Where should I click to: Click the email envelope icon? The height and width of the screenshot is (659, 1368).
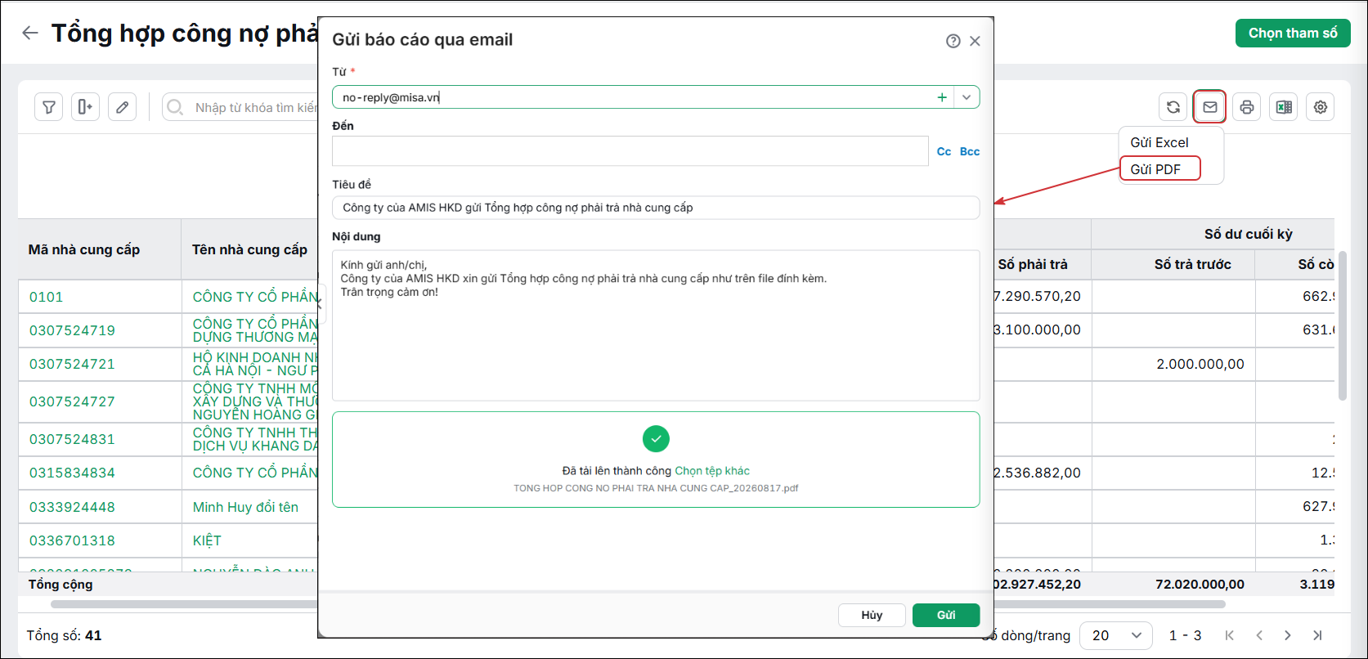[1210, 107]
